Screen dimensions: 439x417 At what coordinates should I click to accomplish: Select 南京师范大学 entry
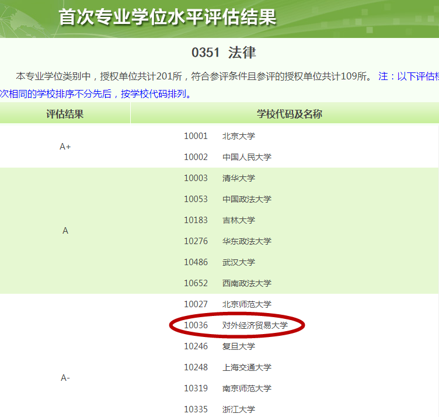(x=247, y=388)
